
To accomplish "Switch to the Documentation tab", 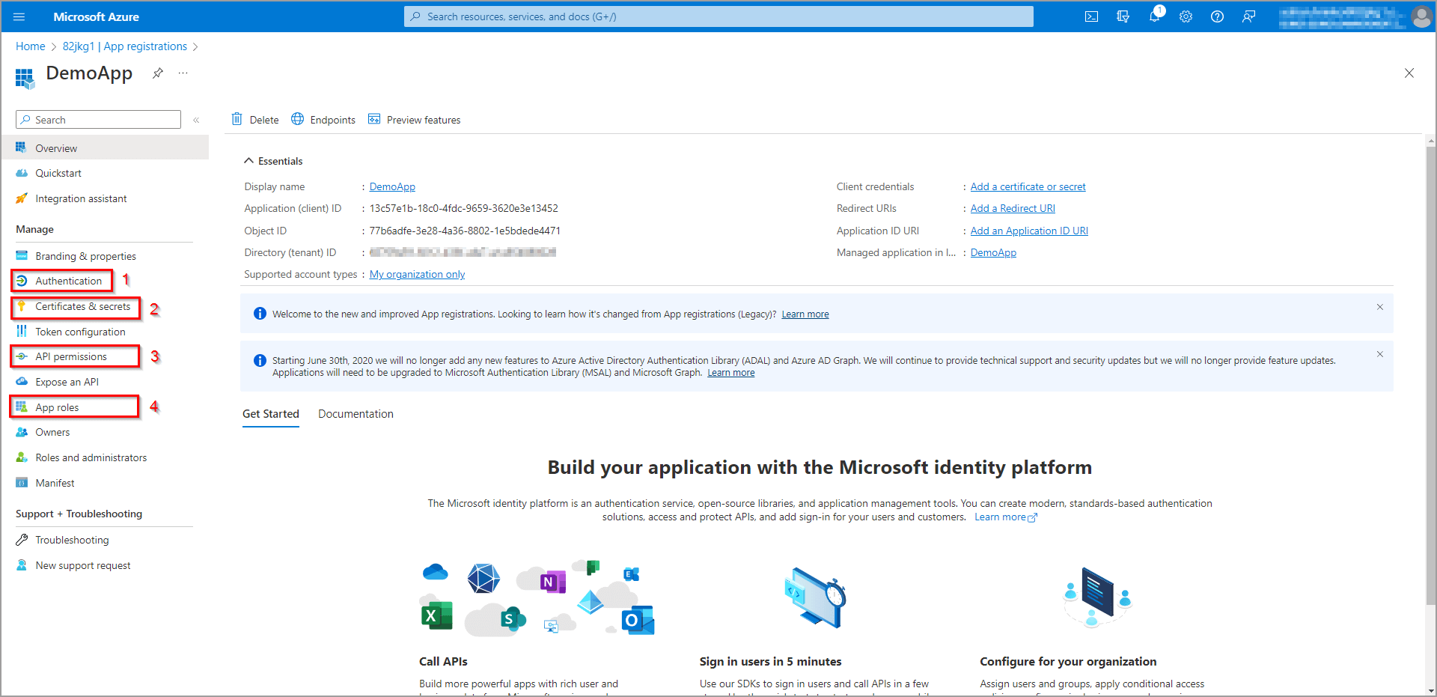I will (x=356, y=414).
